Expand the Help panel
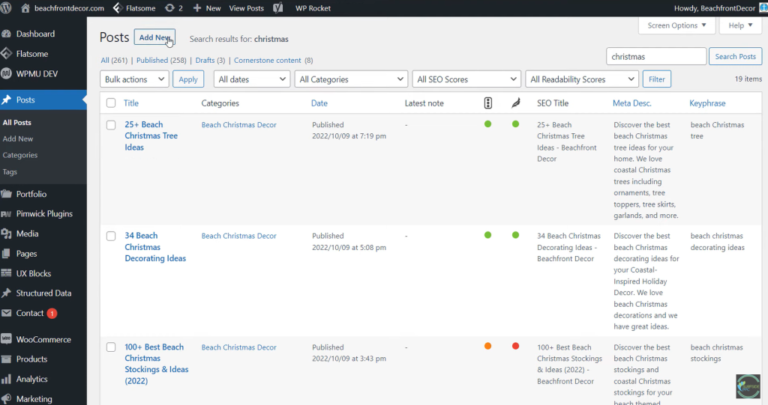 point(740,25)
